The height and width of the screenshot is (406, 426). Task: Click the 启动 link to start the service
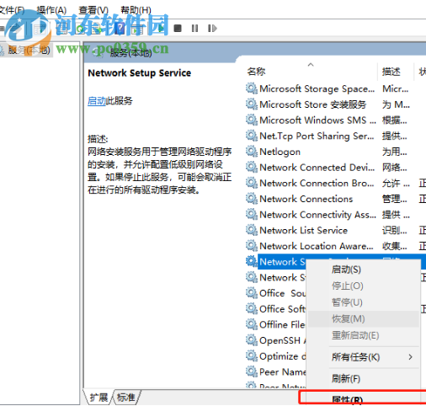97,101
